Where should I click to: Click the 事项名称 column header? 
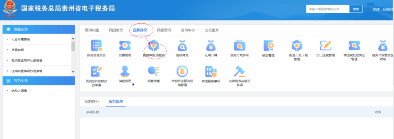point(92,112)
